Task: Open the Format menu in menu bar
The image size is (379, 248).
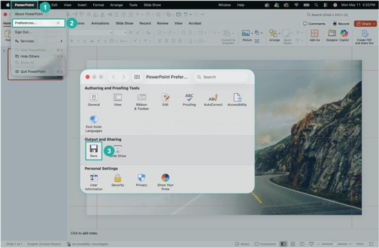Action: (x=98, y=5)
